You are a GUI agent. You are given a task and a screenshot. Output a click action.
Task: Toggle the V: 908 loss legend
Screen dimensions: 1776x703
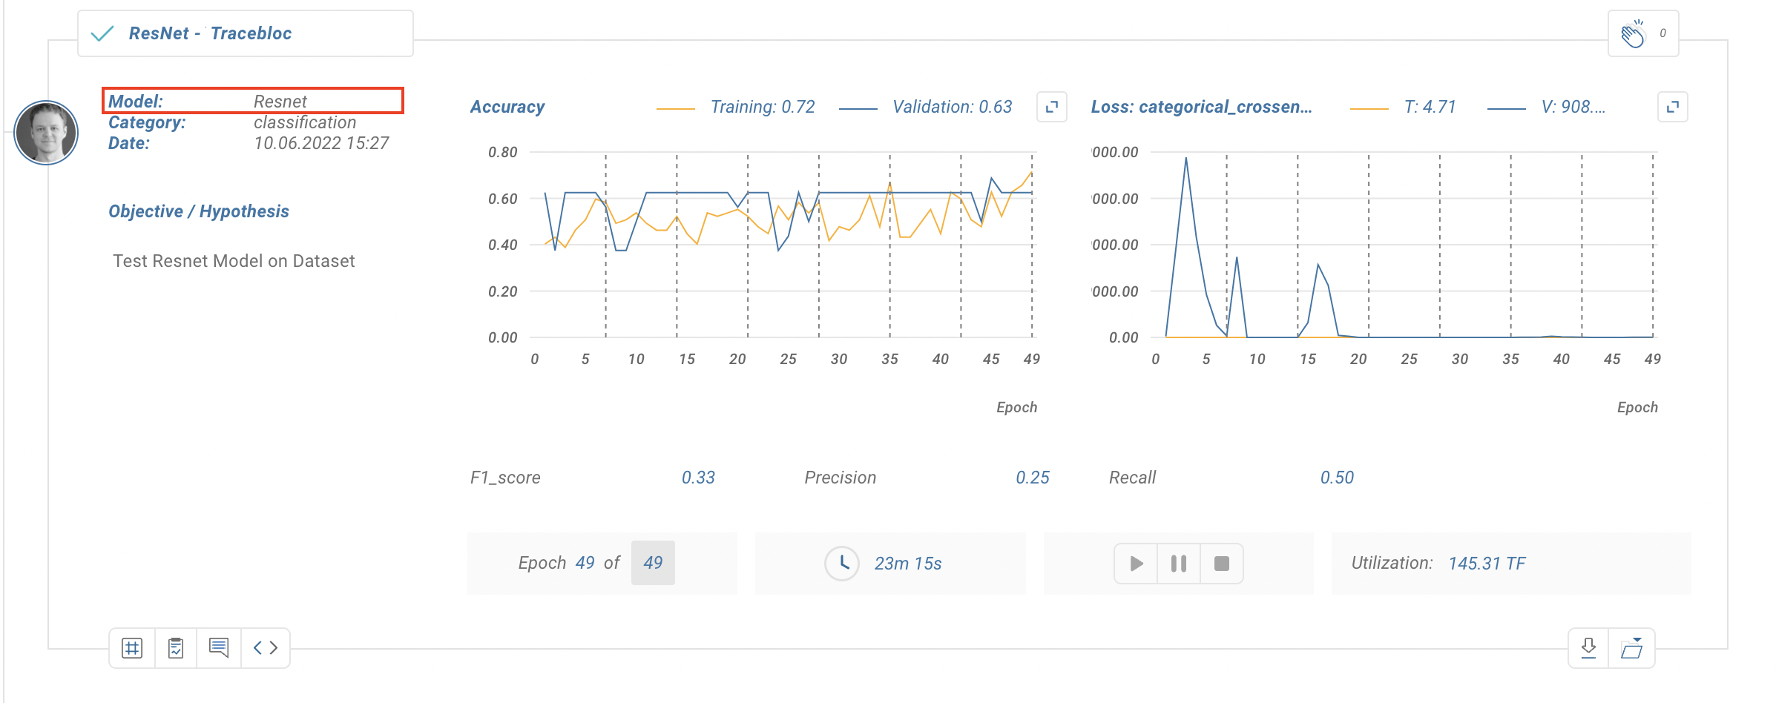pyautogui.click(x=1547, y=108)
